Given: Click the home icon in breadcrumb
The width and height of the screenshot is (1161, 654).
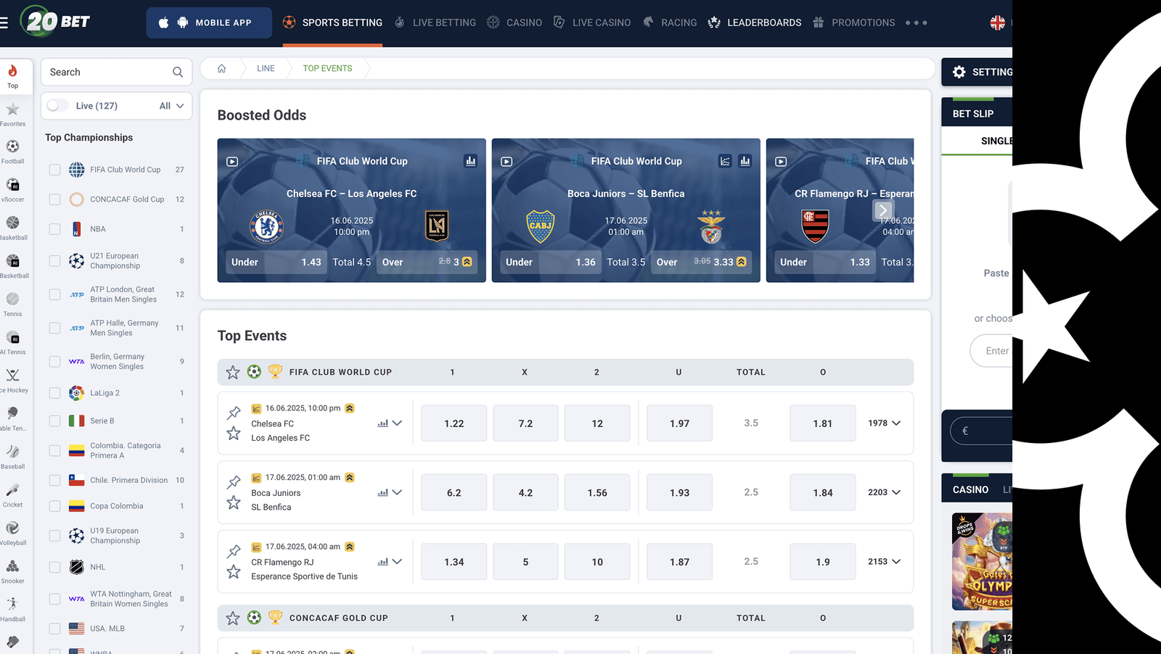Looking at the screenshot, I should [x=221, y=68].
